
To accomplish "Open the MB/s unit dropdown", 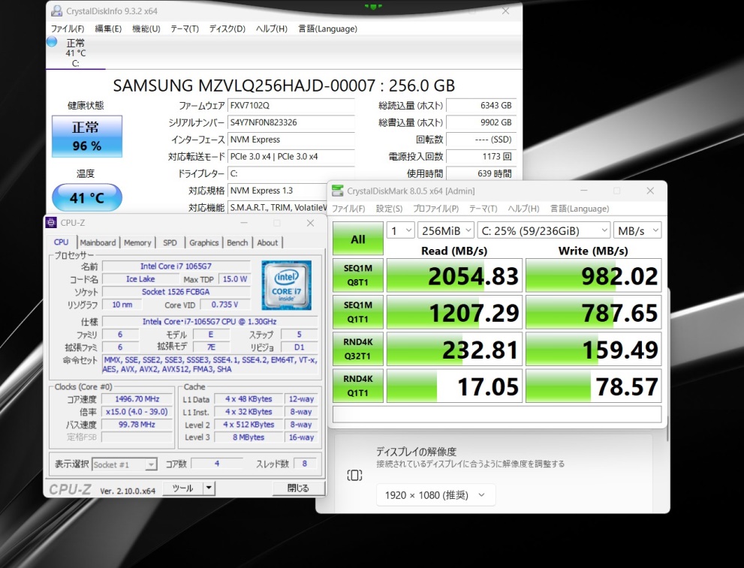I will coord(637,231).
